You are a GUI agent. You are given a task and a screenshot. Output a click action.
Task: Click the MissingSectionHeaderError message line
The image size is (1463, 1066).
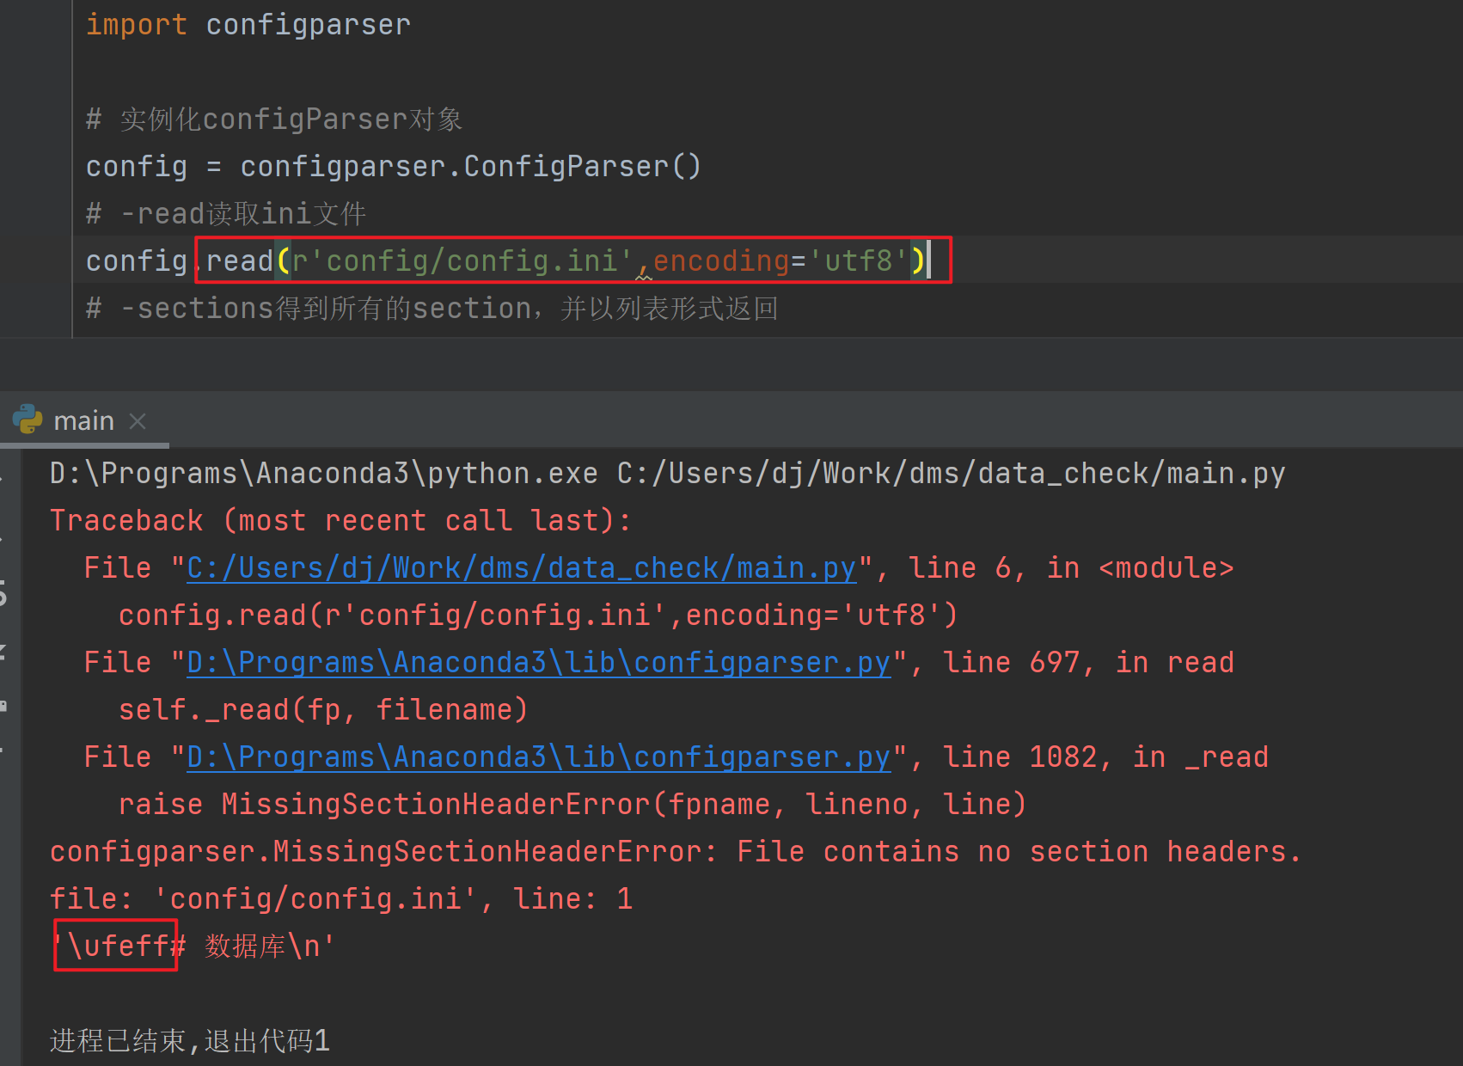pos(674,850)
